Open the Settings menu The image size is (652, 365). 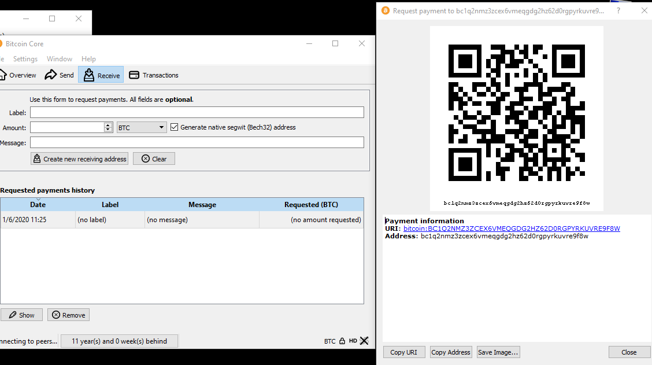pos(25,58)
